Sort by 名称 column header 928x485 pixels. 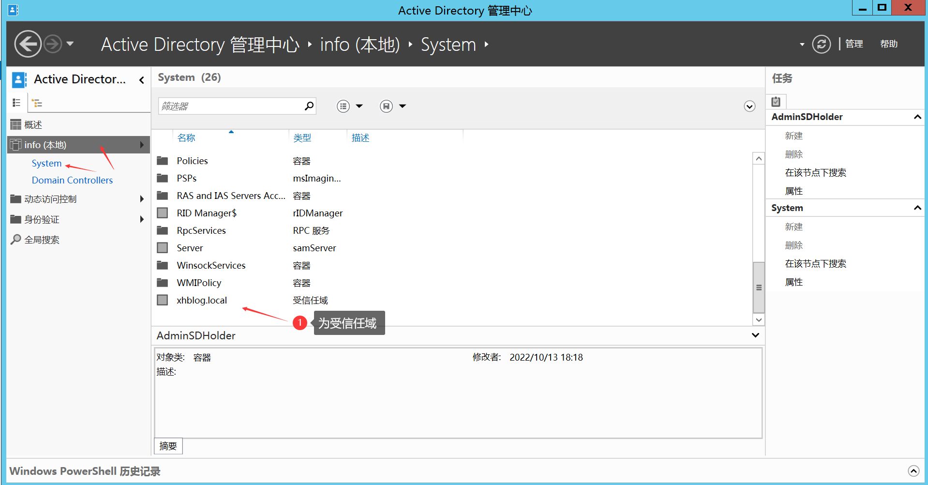pyautogui.click(x=186, y=138)
